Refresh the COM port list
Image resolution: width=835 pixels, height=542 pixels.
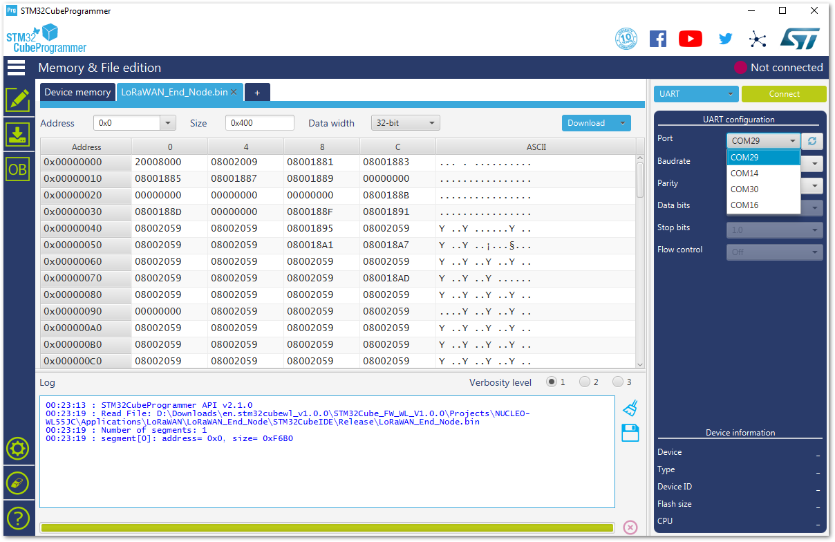click(x=813, y=140)
